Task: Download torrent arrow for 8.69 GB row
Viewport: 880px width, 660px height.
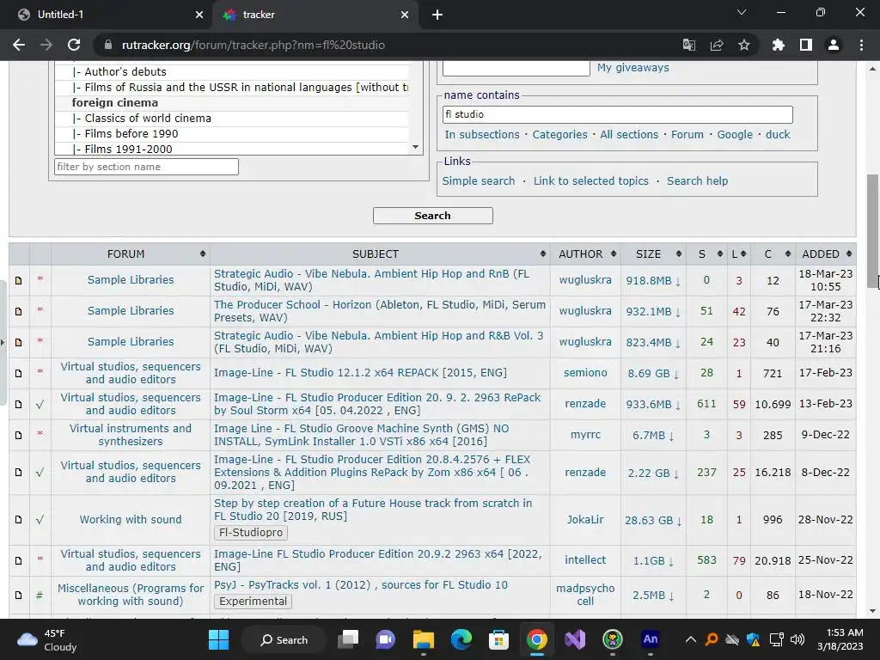Action: coord(676,375)
